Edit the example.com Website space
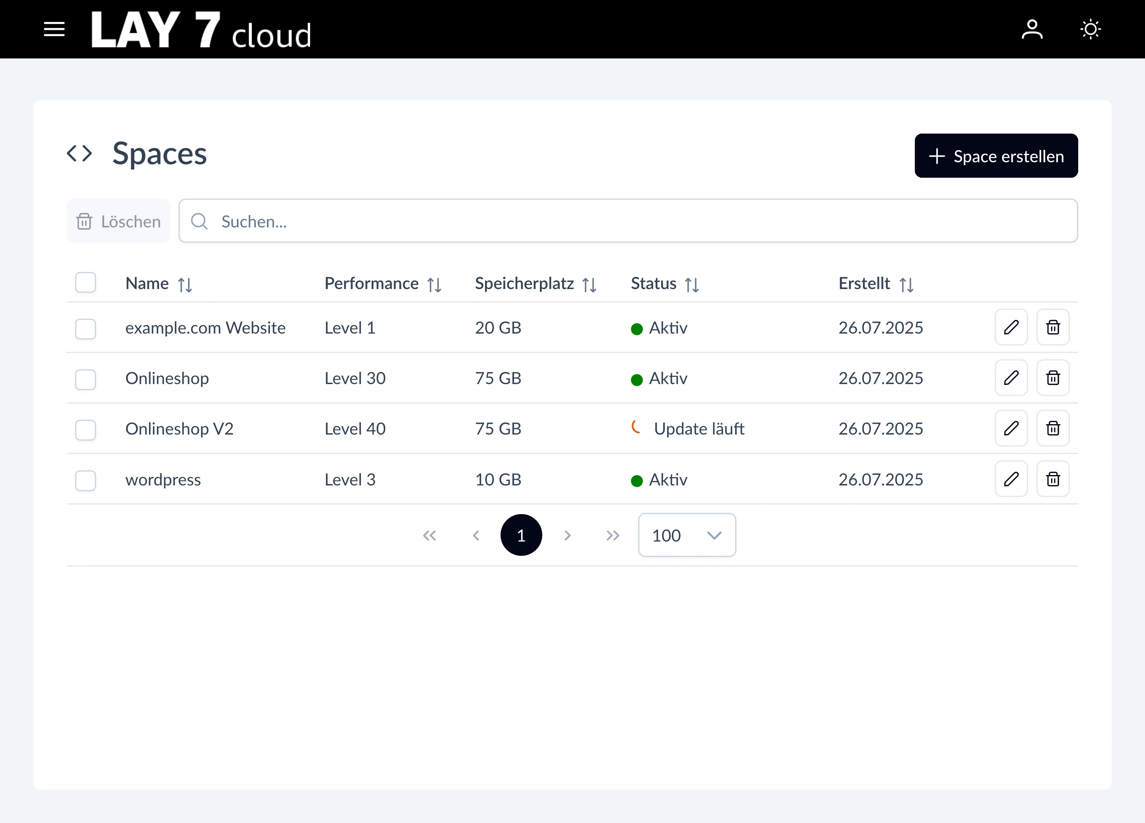The height and width of the screenshot is (823, 1145). coord(1011,327)
